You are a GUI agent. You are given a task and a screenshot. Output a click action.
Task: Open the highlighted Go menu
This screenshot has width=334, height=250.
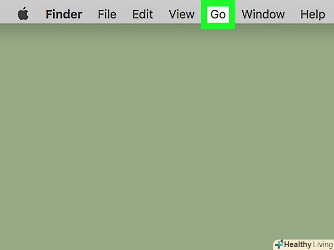tap(218, 15)
